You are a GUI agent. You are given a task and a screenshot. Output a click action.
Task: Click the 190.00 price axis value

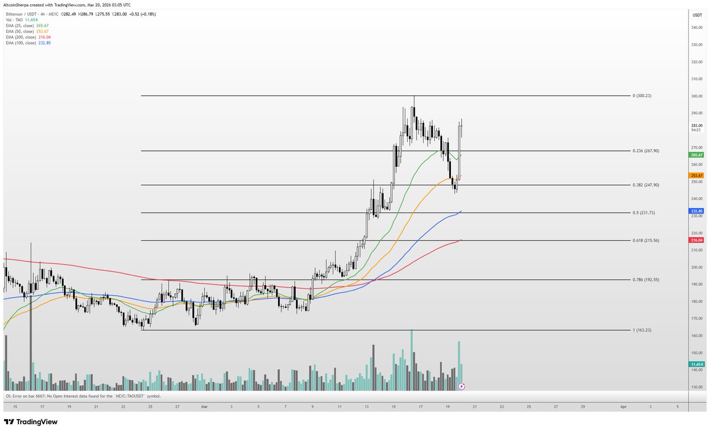click(696, 284)
